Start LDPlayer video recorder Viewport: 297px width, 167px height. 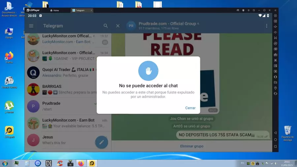(276, 66)
